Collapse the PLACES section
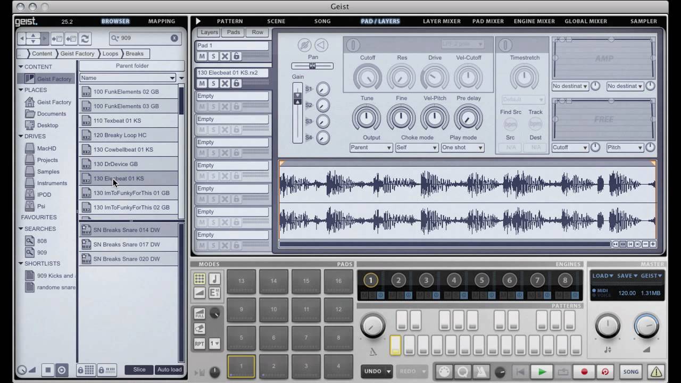The width and height of the screenshot is (681, 383). [21, 90]
